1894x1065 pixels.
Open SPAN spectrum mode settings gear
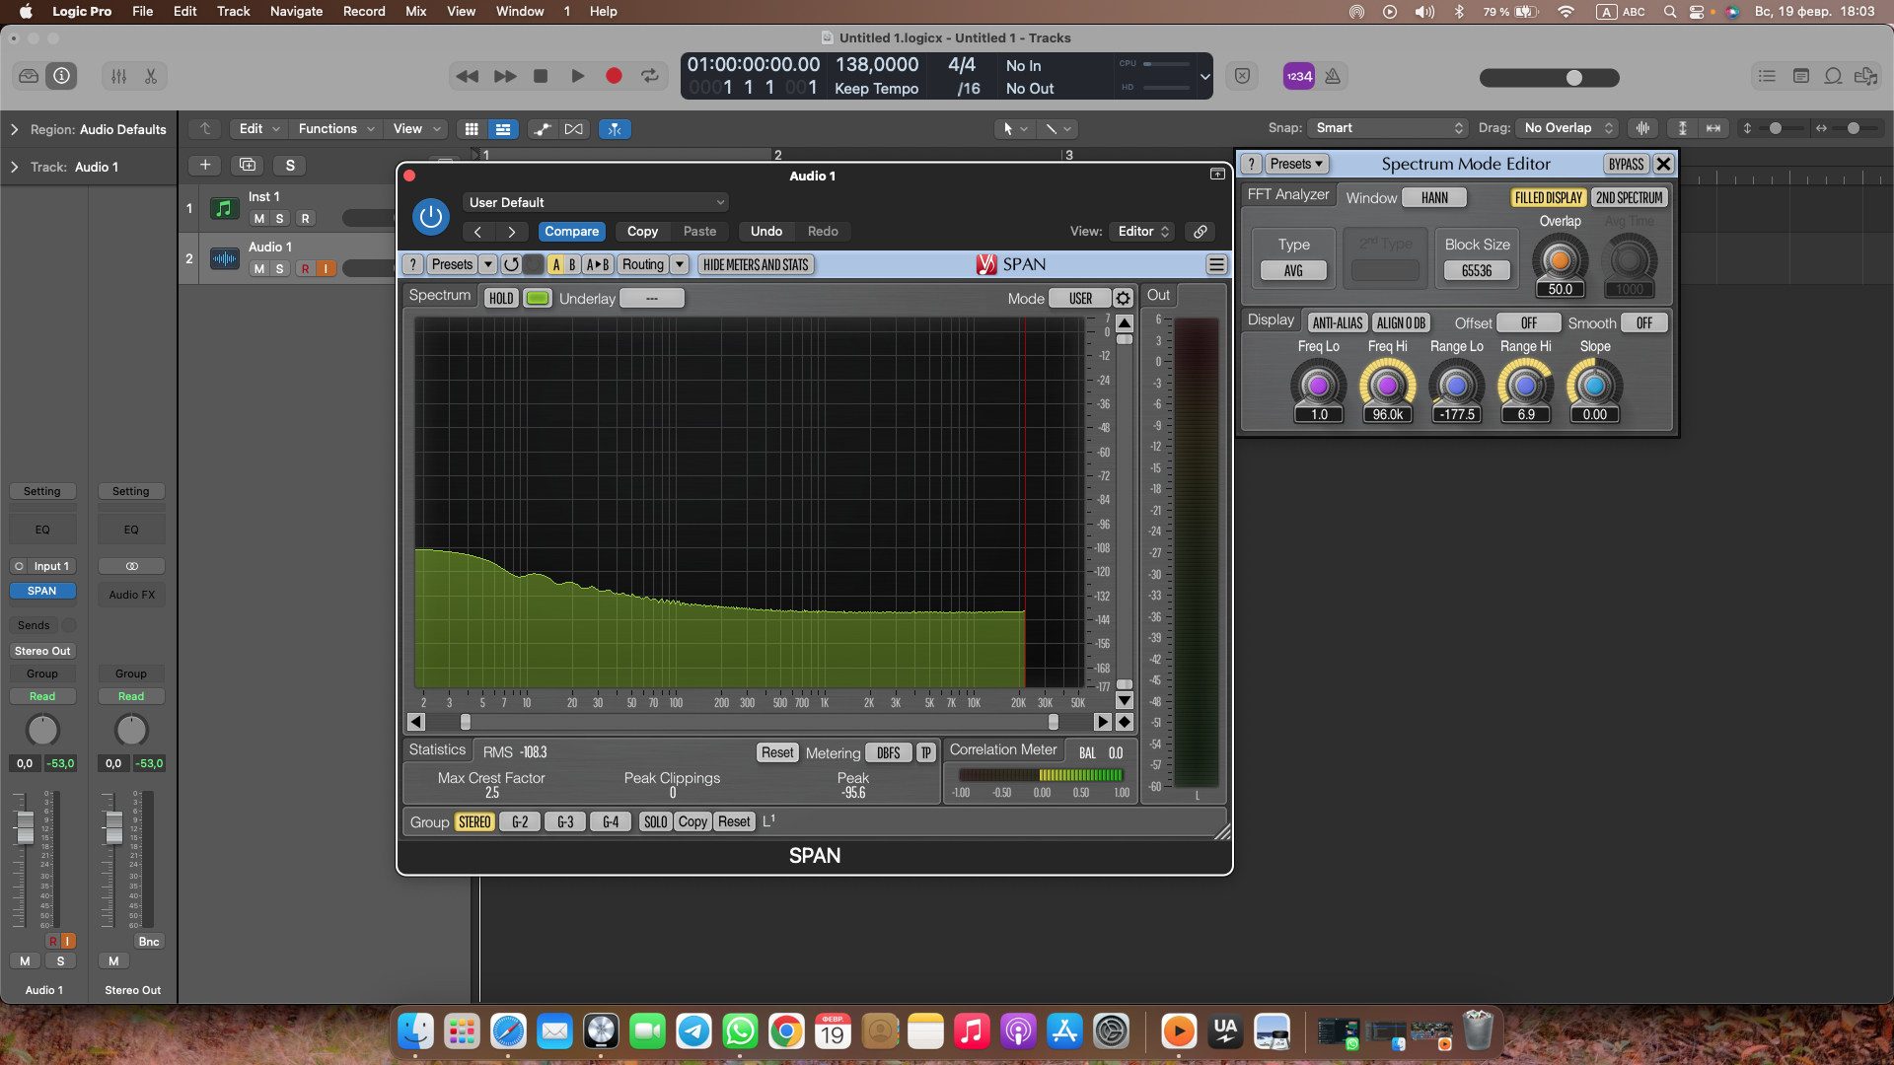point(1123,298)
